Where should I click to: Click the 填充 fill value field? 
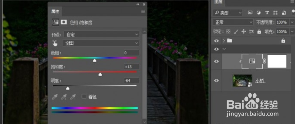click(x=282, y=31)
